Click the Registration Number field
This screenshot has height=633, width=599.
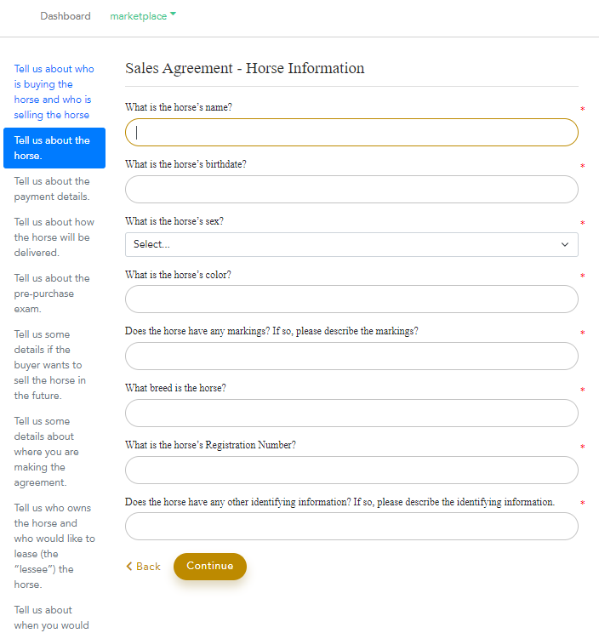point(351,470)
